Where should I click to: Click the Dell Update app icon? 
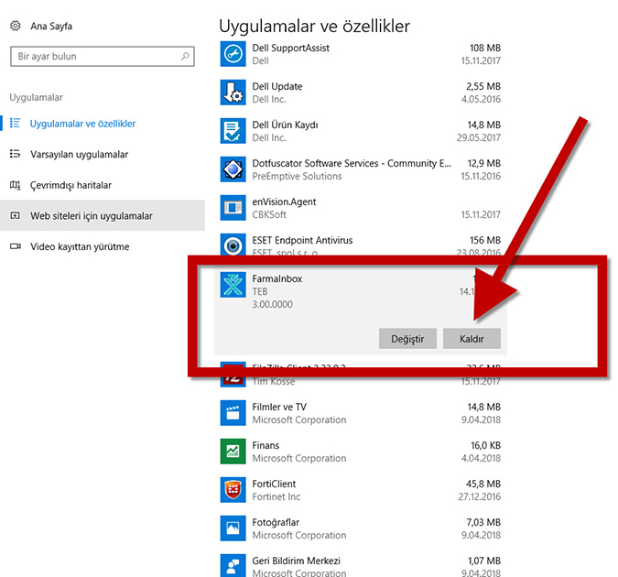point(233,93)
